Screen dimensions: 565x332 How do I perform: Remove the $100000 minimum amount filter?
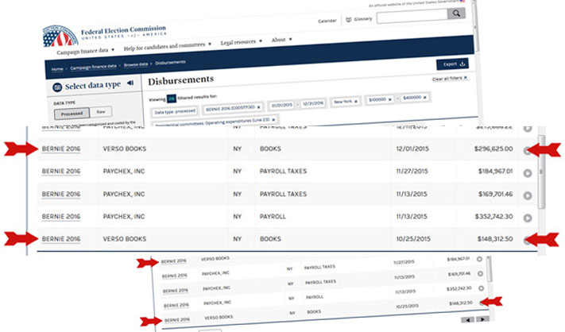point(390,99)
